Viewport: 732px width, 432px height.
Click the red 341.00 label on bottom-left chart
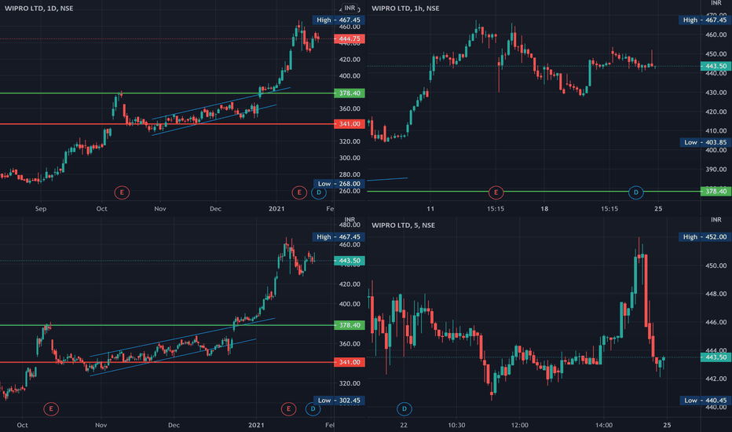point(350,362)
